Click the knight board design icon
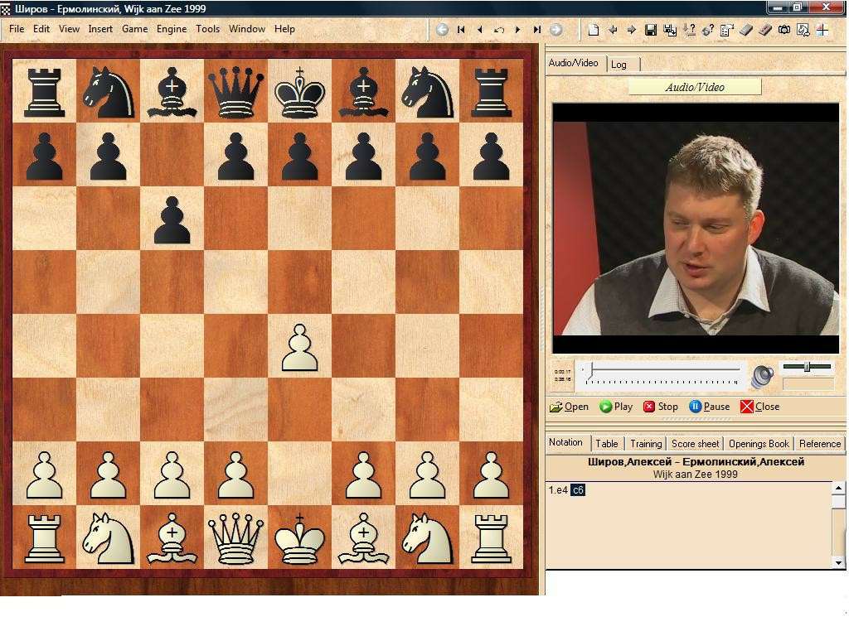 [x=803, y=30]
